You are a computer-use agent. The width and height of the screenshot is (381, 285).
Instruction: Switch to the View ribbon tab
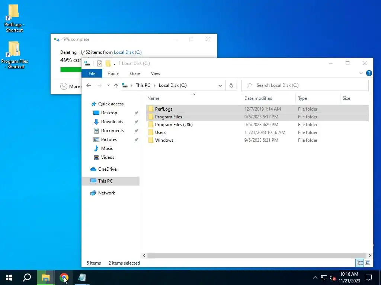coord(156,73)
